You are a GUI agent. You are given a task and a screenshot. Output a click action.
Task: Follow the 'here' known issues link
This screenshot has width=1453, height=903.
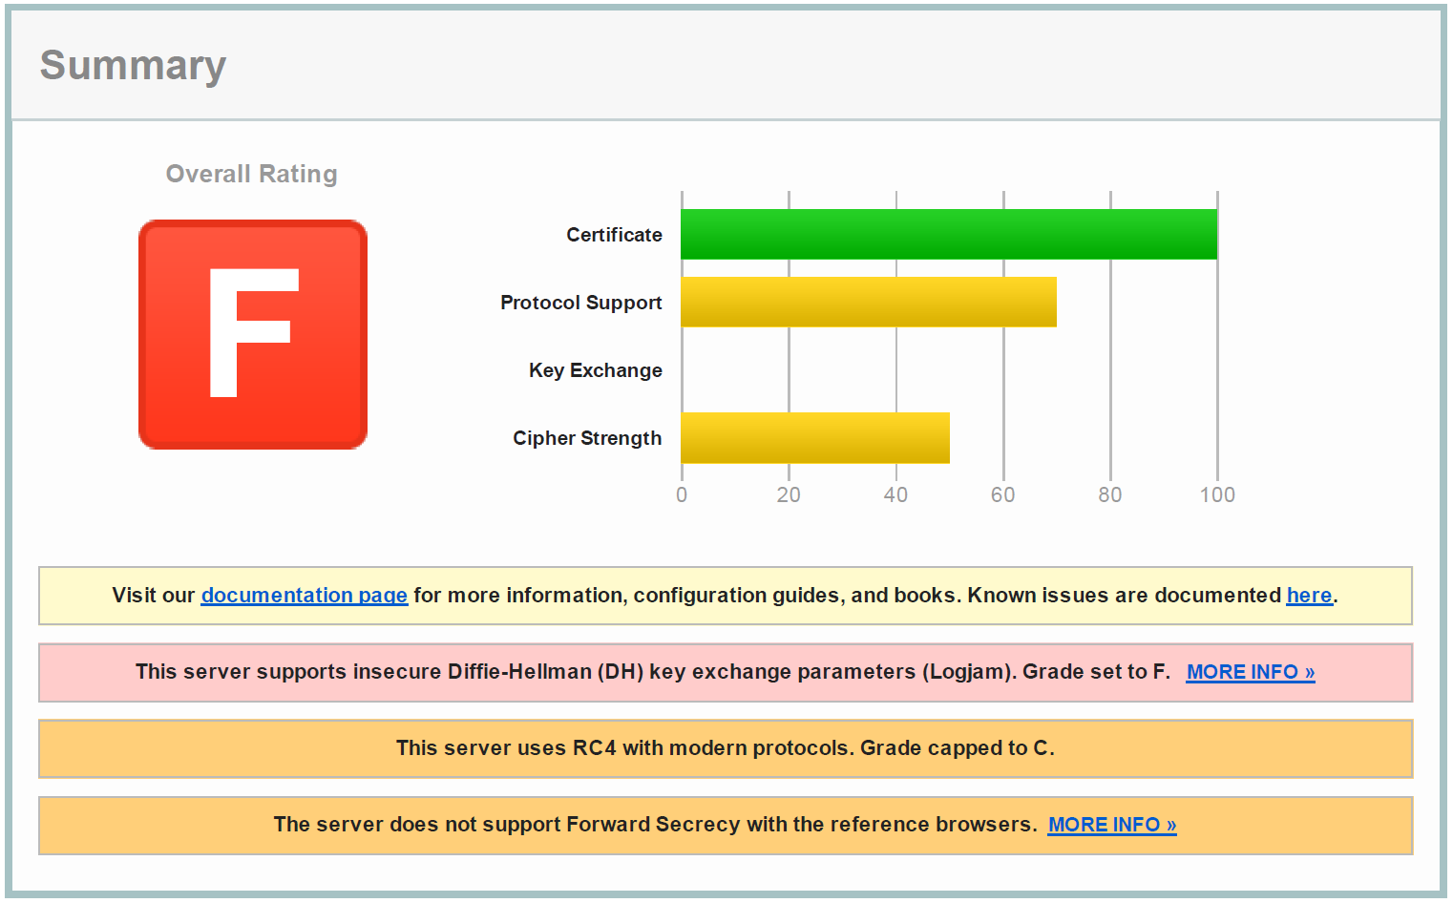point(1309,596)
